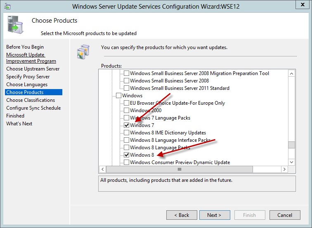Screen dimensions: 312x228
Task: Click the products icon next to description text
Action: pos(83,51)
